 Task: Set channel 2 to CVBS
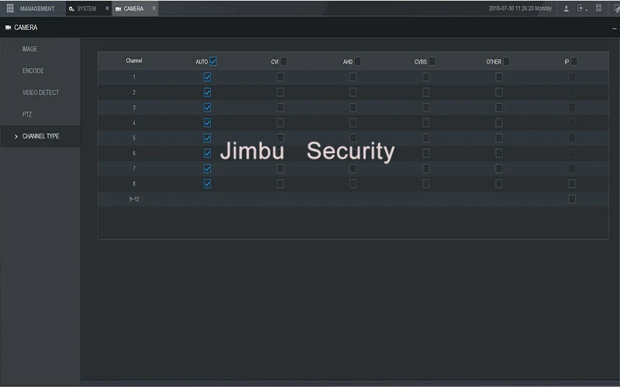pos(425,92)
